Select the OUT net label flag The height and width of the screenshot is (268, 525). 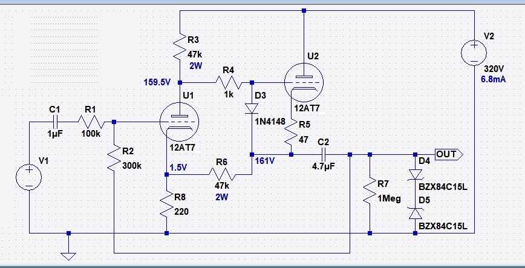coord(449,154)
